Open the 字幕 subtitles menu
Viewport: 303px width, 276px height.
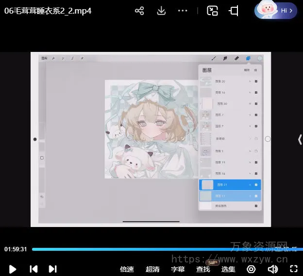(x=178, y=269)
